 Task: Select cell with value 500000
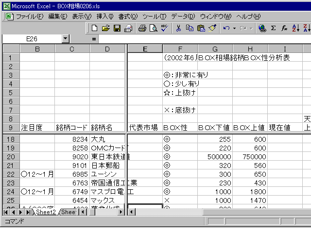click(x=215, y=157)
